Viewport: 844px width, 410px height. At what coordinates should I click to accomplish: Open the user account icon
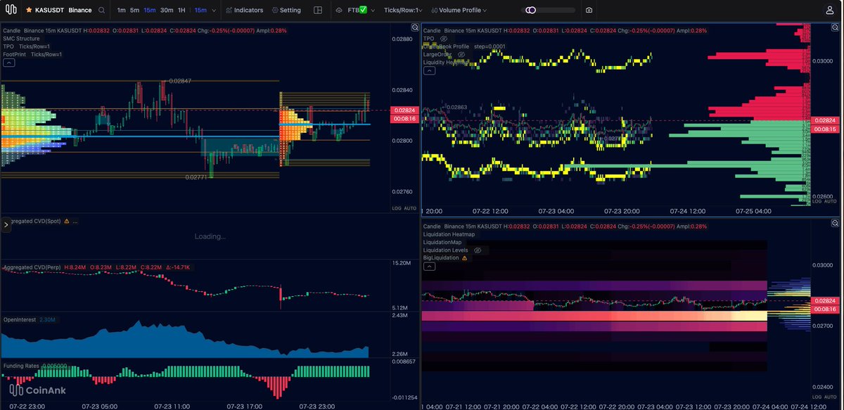pos(830,11)
